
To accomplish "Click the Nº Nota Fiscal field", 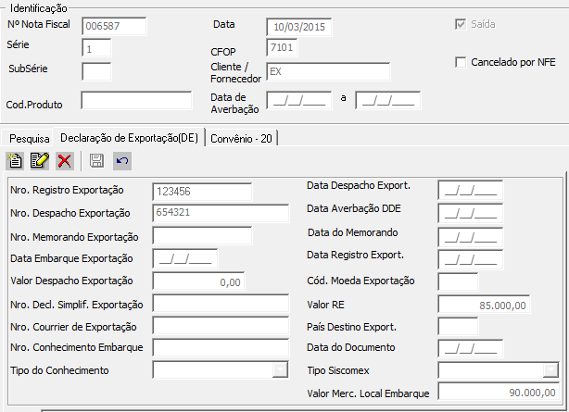I will [x=114, y=26].
